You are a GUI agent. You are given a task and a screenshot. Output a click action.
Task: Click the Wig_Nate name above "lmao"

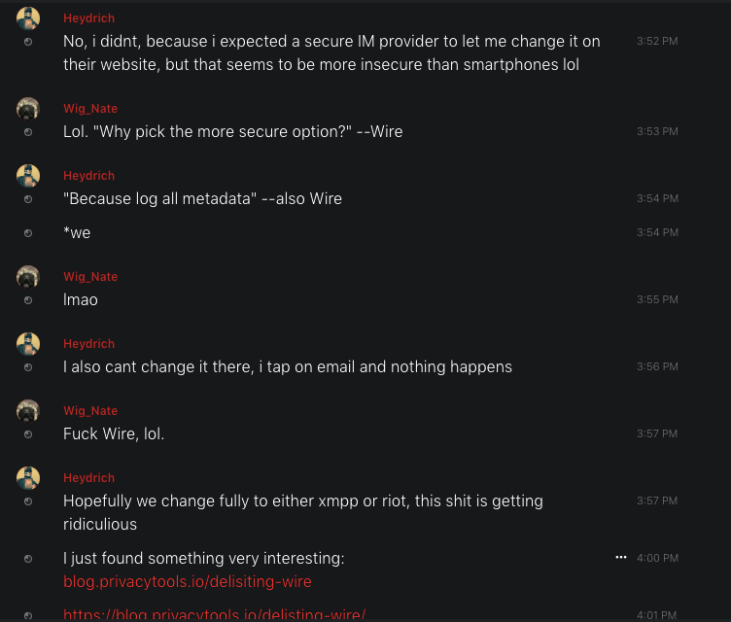90,277
